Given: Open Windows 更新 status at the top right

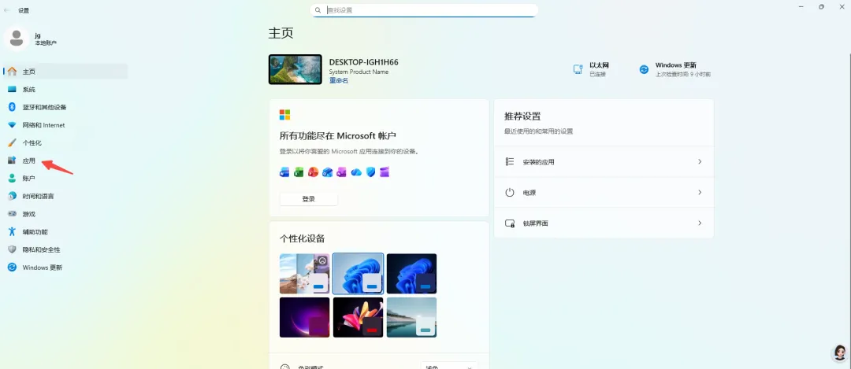Looking at the screenshot, I should [675, 69].
